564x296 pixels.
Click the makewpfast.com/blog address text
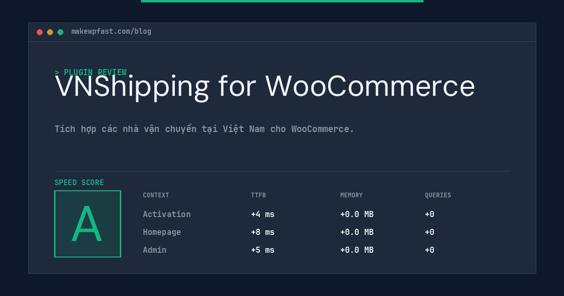click(x=111, y=31)
